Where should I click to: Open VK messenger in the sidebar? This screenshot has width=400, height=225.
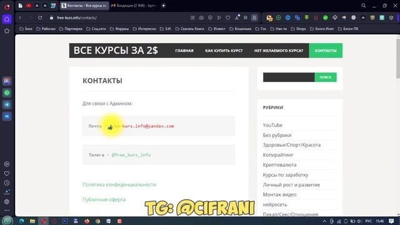click(7, 116)
